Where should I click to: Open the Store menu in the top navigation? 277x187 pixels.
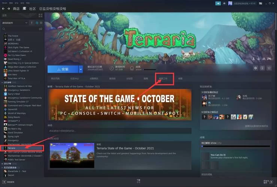coord(16,8)
